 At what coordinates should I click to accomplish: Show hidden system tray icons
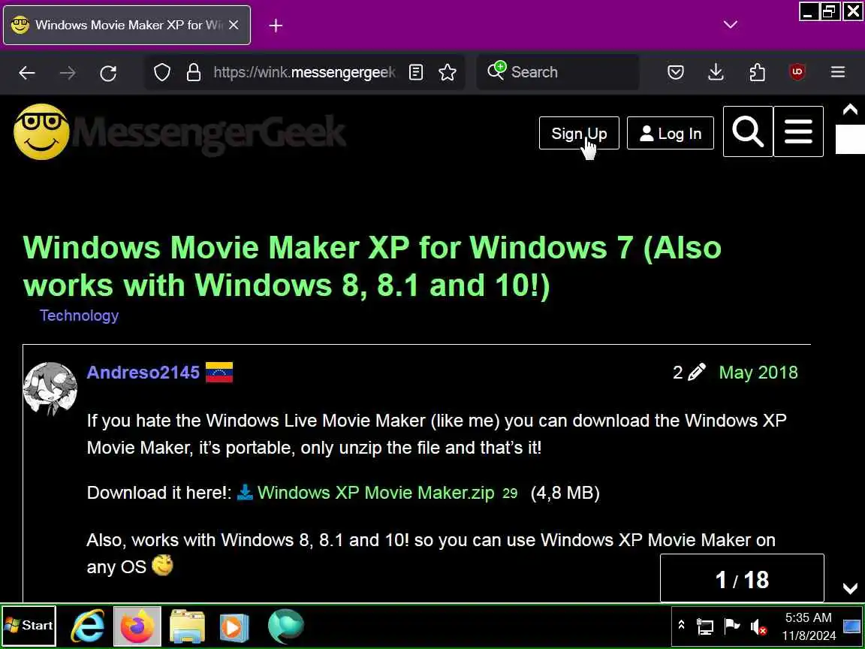[x=681, y=625]
